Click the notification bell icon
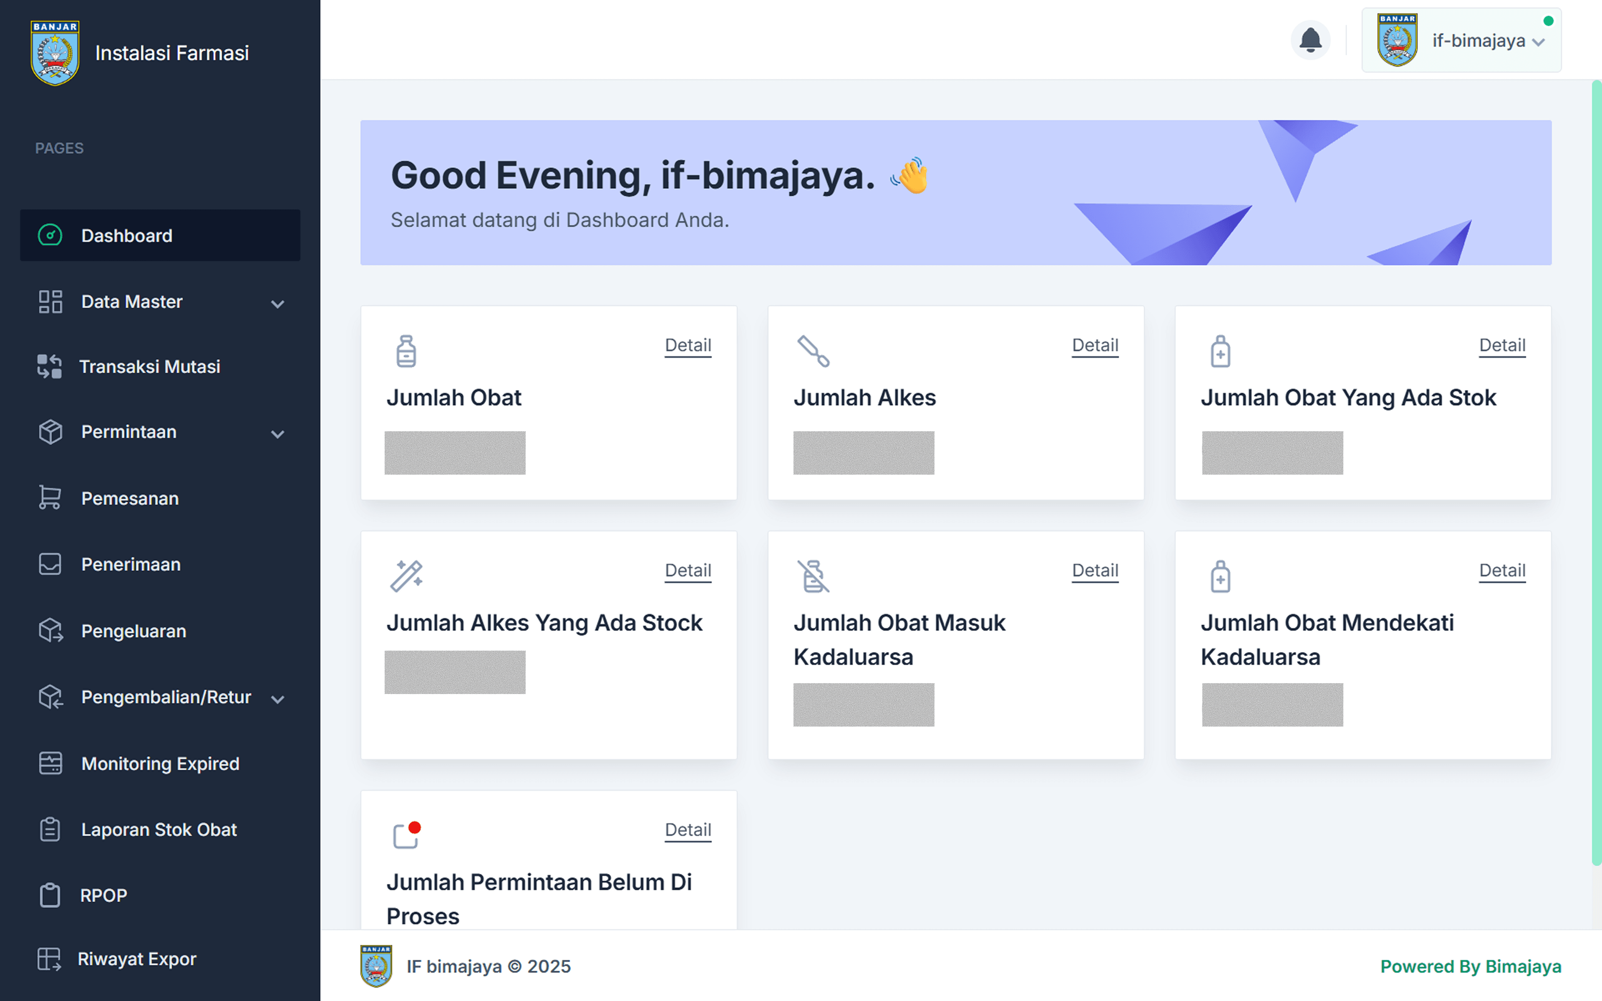Viewport: 1602px width, 1001px height. click(1310, 40)
